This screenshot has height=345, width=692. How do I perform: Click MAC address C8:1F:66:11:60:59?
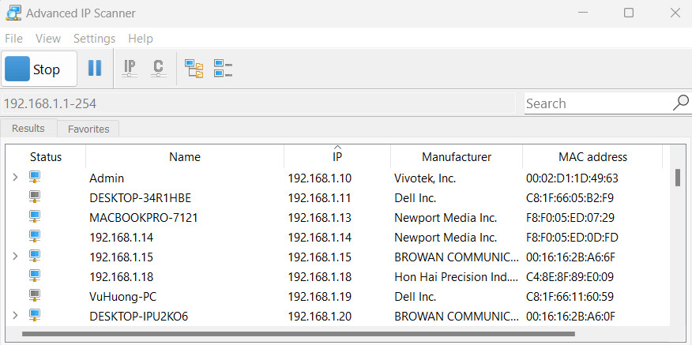click(570, 297)
